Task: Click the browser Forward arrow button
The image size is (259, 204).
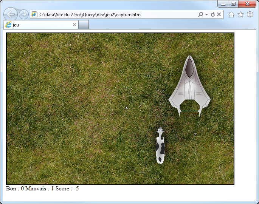Action: [24, 15]
